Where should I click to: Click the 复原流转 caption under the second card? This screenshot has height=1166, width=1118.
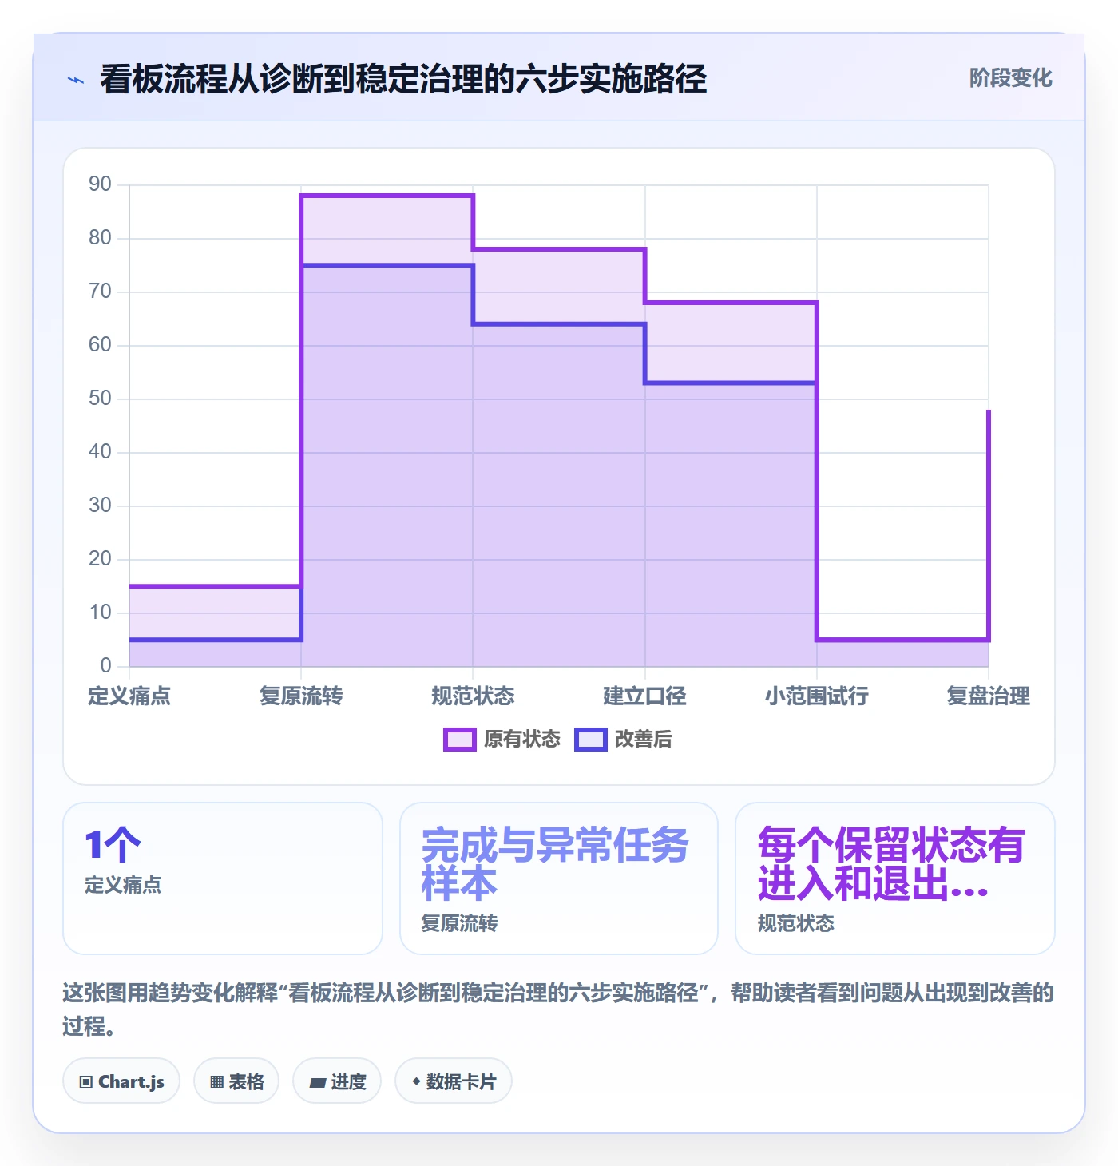pyautogui.click(x=459, y=924)
